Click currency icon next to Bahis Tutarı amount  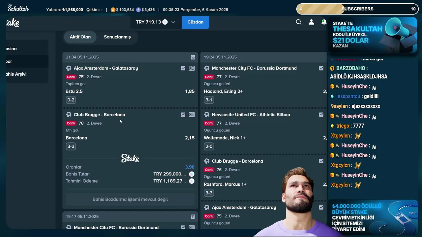click(192, 174)
